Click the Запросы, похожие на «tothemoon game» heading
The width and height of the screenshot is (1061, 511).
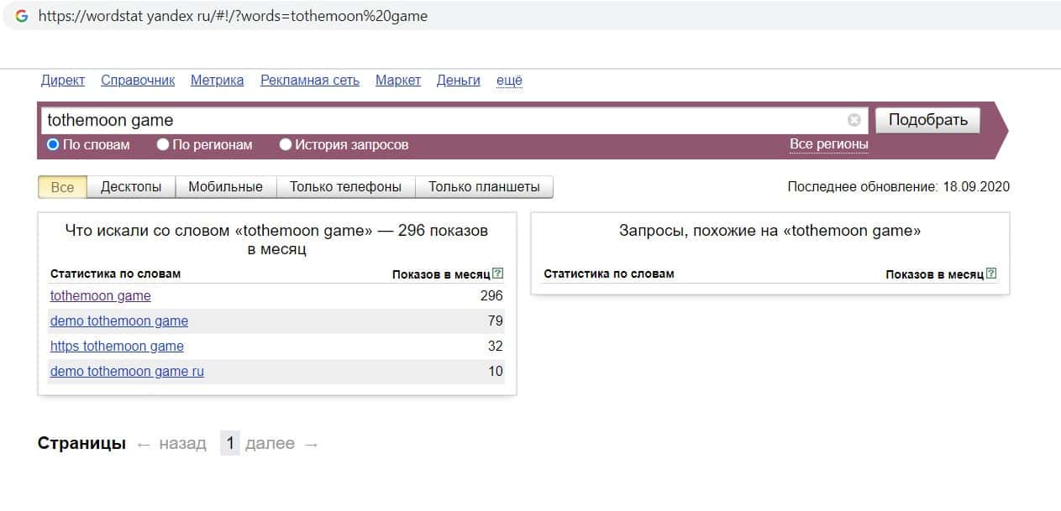coord(769,231)
